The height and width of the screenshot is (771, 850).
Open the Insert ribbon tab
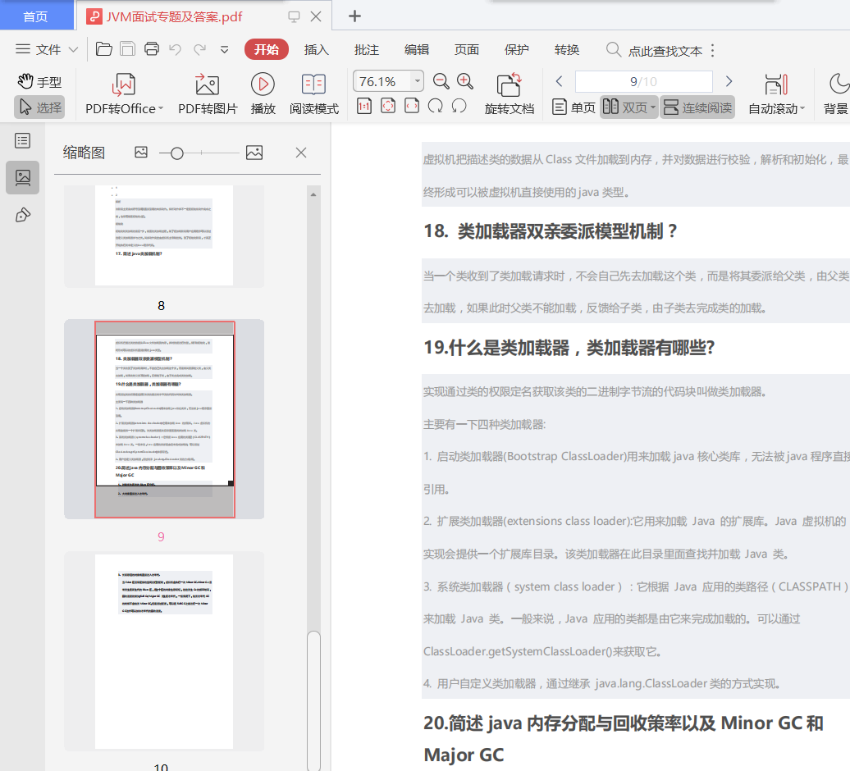pyautogui.click(x=317, y=50)
